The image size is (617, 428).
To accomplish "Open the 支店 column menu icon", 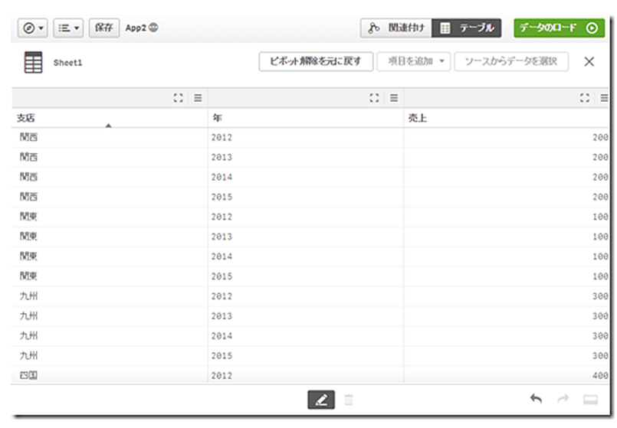I will pos(198,98).
